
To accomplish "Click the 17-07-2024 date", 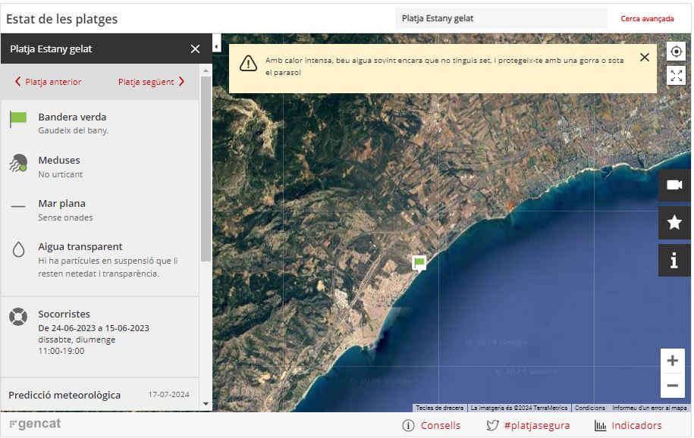I will click(x=168, y=395).
